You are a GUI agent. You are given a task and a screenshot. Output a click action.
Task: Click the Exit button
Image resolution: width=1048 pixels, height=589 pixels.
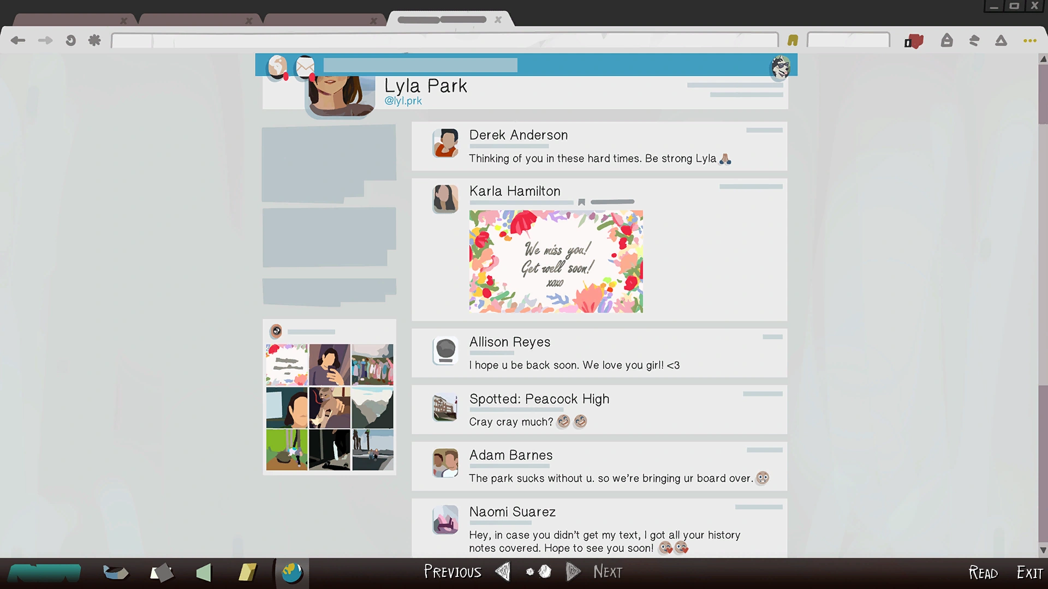click(x=1029, y=573)
